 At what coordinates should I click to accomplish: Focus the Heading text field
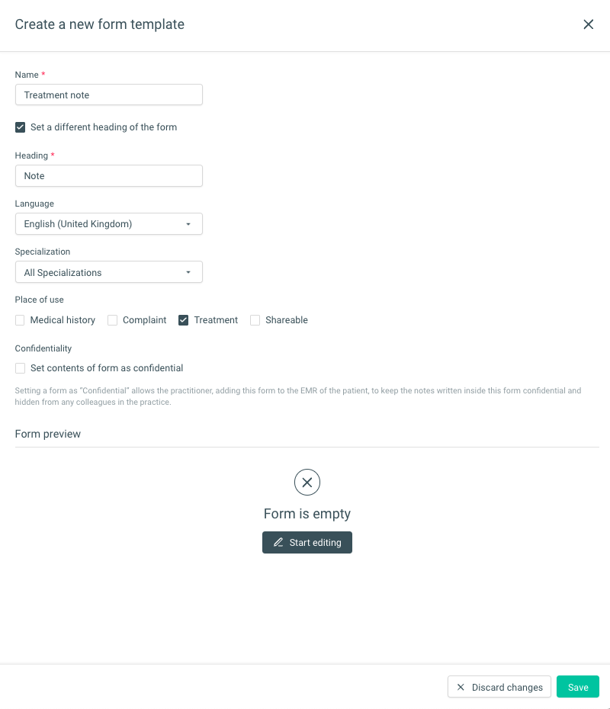pos(108,176)
